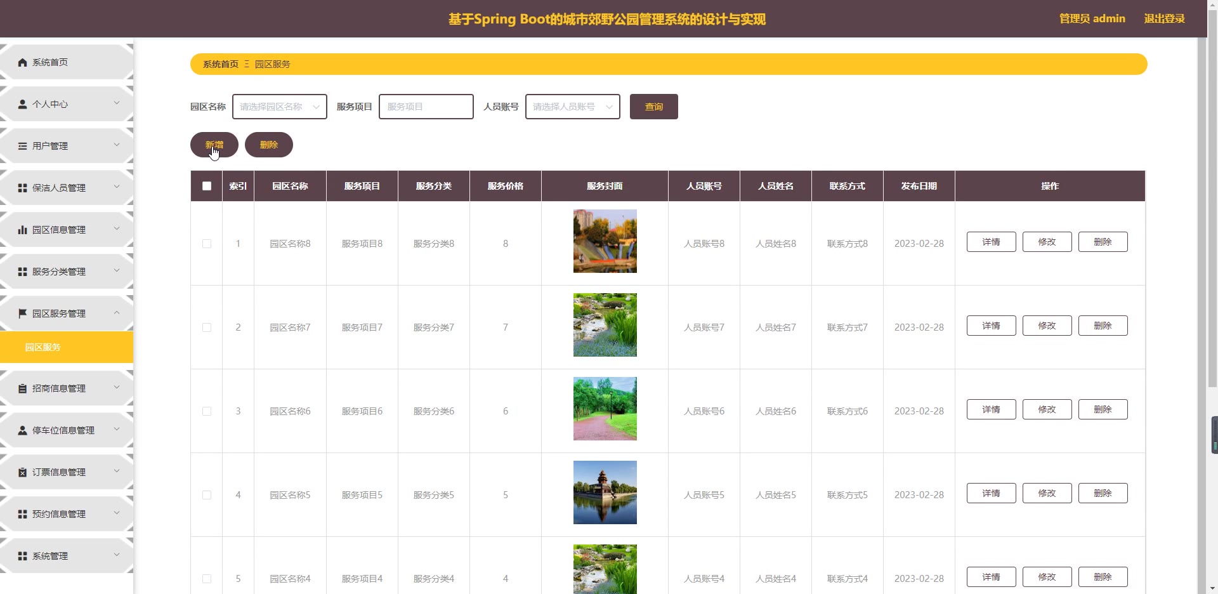The width and height of the screenshot is (1218, 594).
Task: Expand the 停车位信息管理 menu chevron
Action: (x=117, y=430)
